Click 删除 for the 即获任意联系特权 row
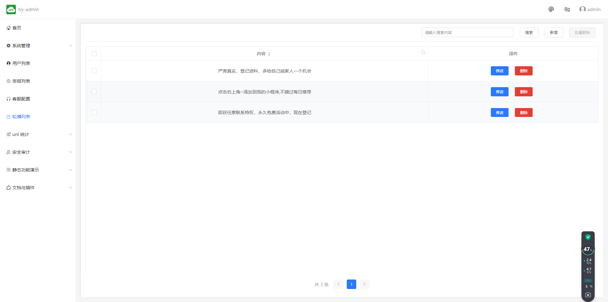 pos(524,112)
